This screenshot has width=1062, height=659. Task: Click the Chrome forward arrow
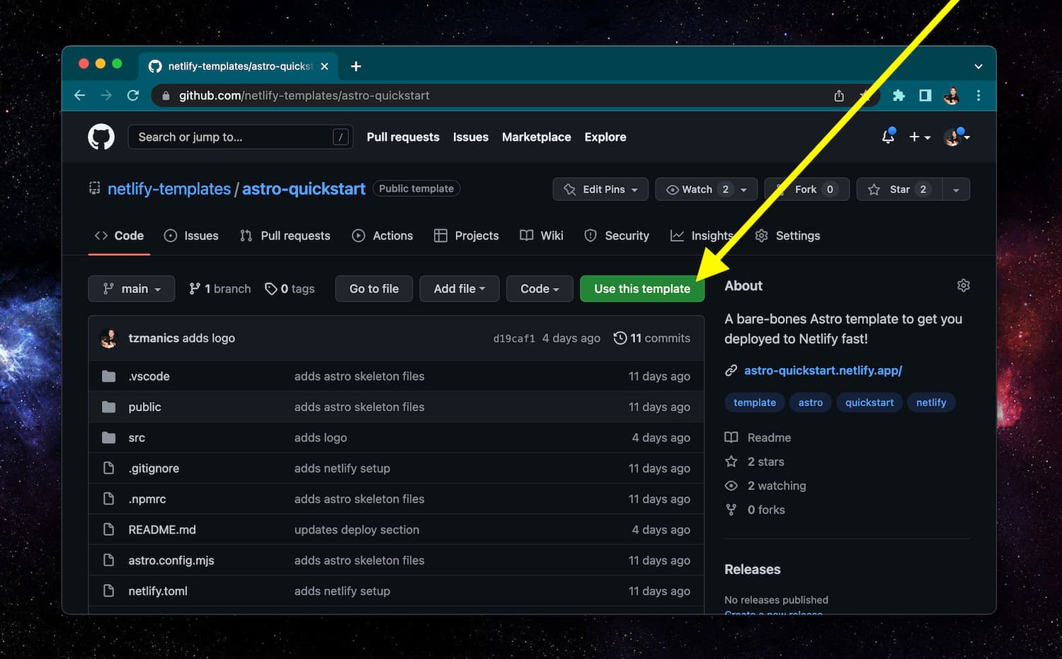pos(106,95)
